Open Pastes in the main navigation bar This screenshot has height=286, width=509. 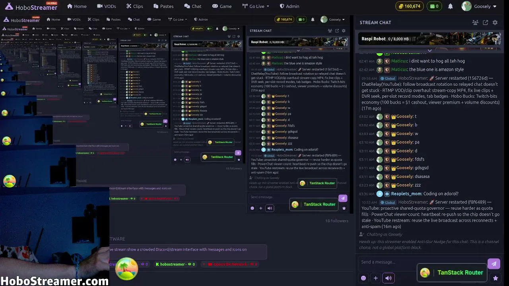(163, 6)
